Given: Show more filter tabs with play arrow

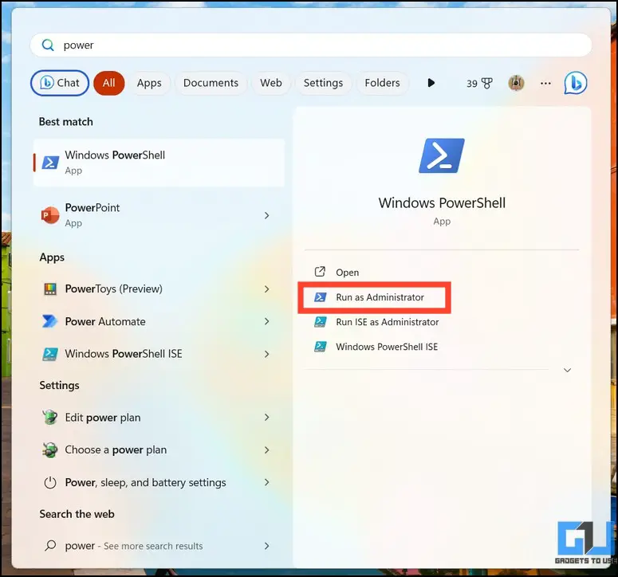Looking at the screenshot, I should (x=431, y=83).
